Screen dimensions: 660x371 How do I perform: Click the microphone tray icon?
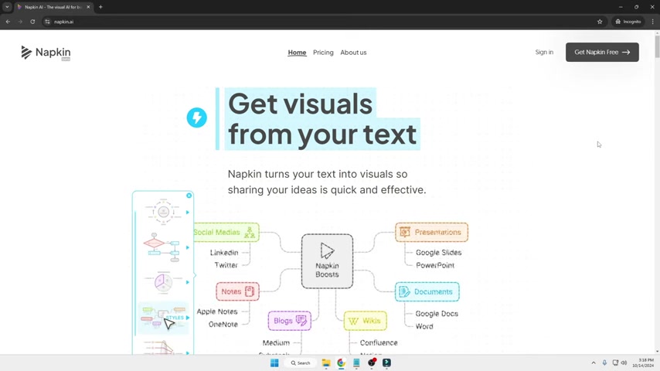(x=604, y=363)
